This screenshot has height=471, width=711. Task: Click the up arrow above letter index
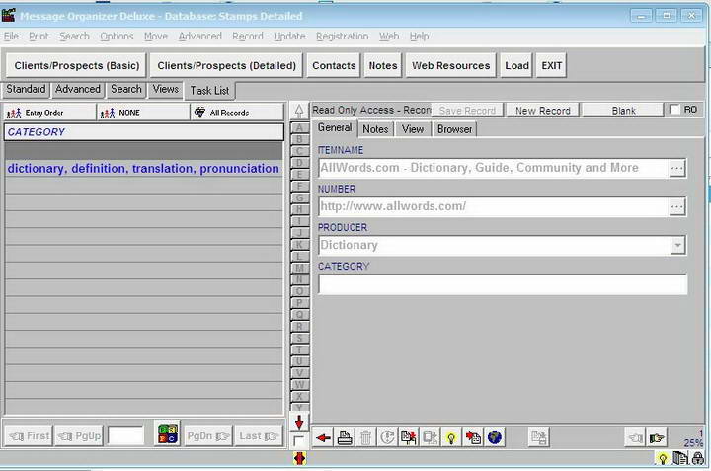pos(299,111)
